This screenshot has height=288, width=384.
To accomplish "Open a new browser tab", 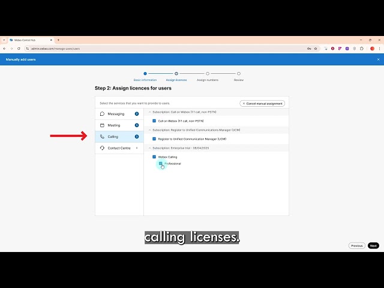I will point(58,40).
